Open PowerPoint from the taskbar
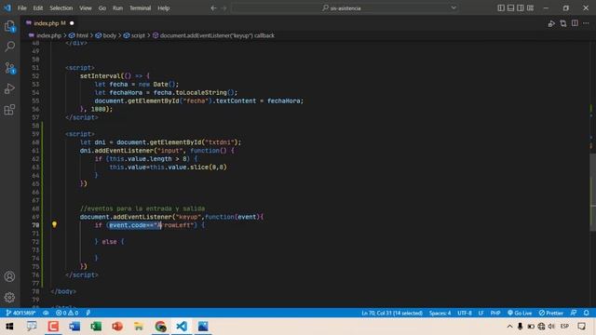The width and height of the screenshot is (596, 335). pyautogui.click(x=117, y=327)
